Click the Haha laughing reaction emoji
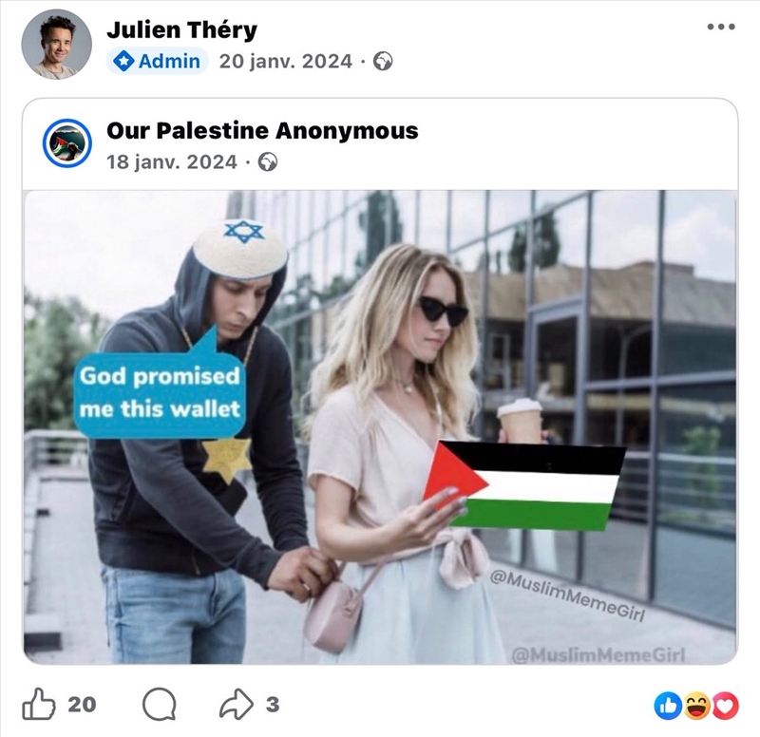 tap(696, 706)
